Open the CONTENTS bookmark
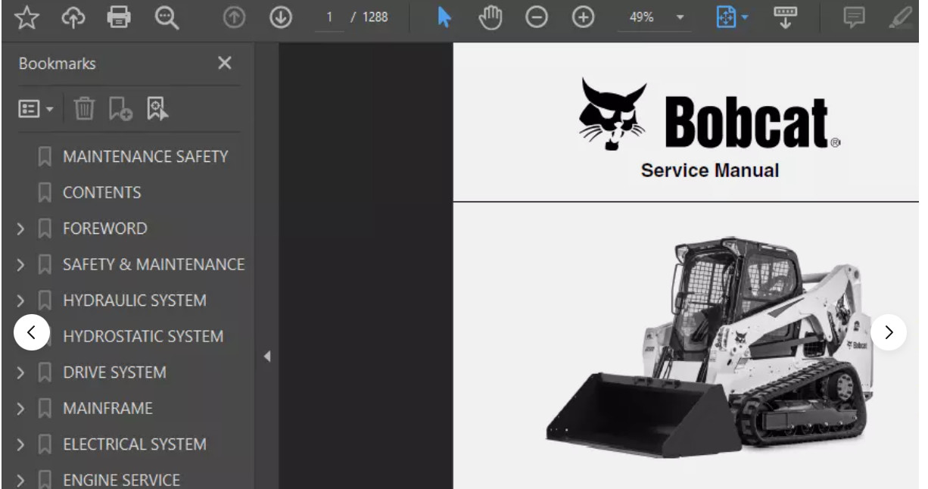Screen dimensions: 928x489 102,193
